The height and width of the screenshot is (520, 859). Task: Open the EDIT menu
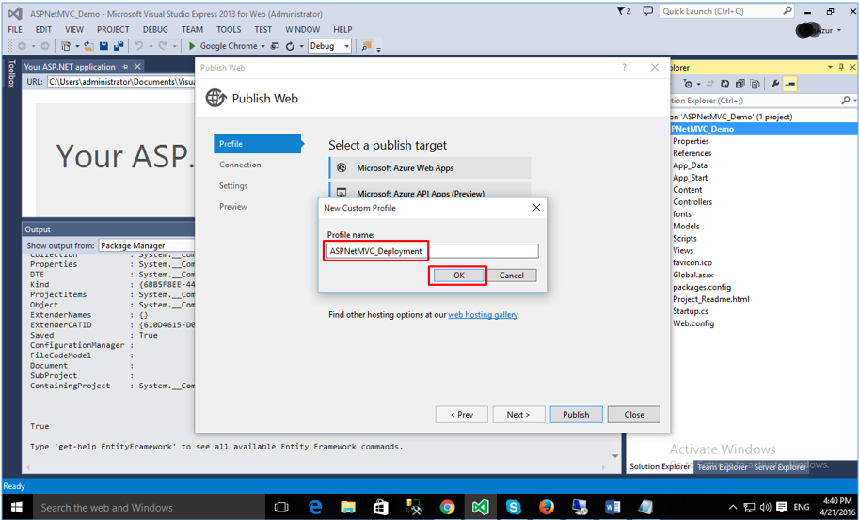point(43,29)
